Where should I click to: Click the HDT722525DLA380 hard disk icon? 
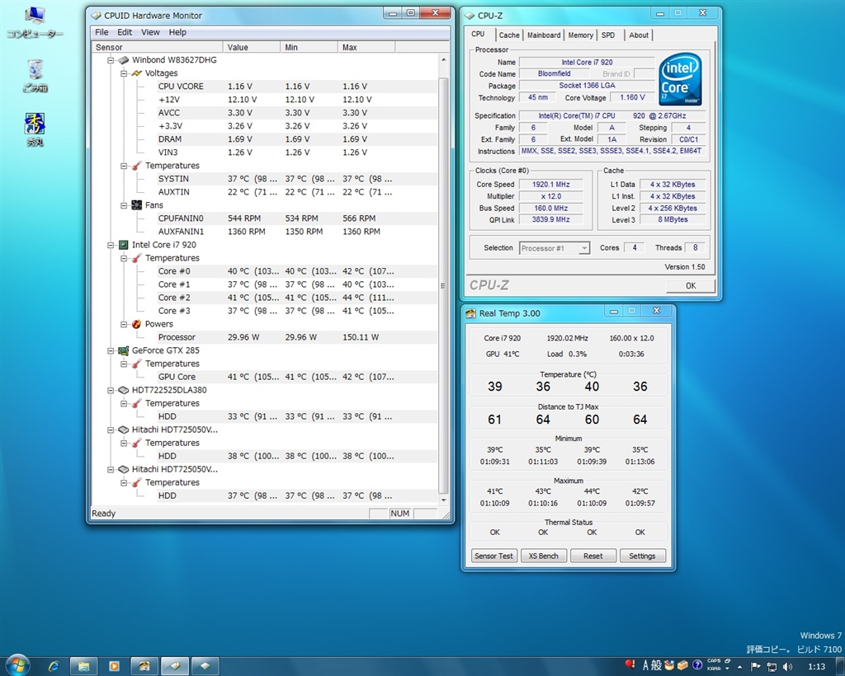tap(124, 390)
